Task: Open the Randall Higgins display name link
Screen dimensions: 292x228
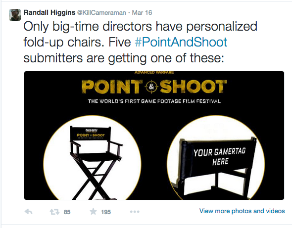Action: tap(49, 12)
